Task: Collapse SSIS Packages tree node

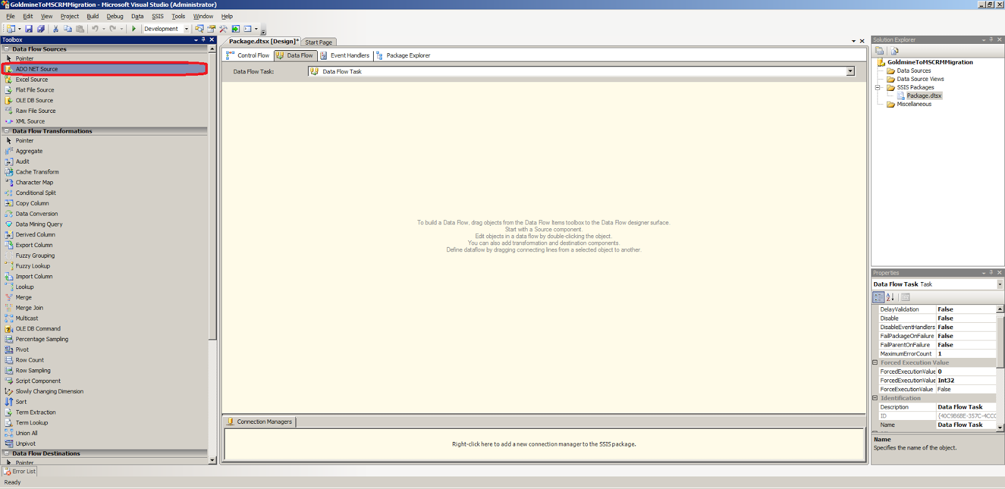Action: (x=877, y=88)
